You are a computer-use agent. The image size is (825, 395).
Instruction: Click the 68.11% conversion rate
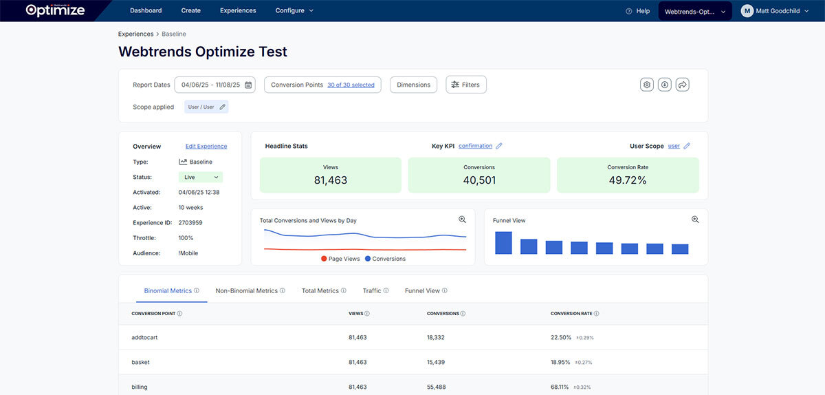[561, 387]
